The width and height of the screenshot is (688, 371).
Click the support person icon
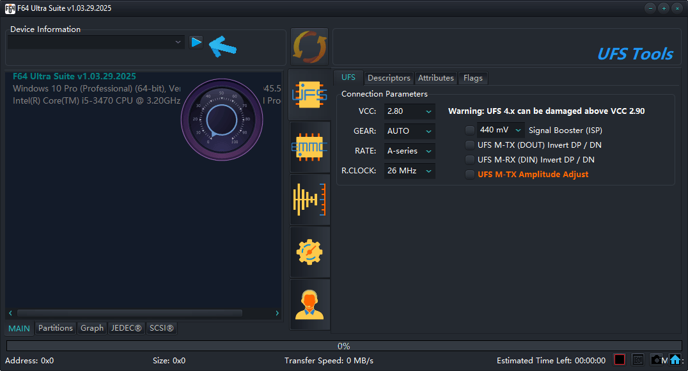pos(309,304)
